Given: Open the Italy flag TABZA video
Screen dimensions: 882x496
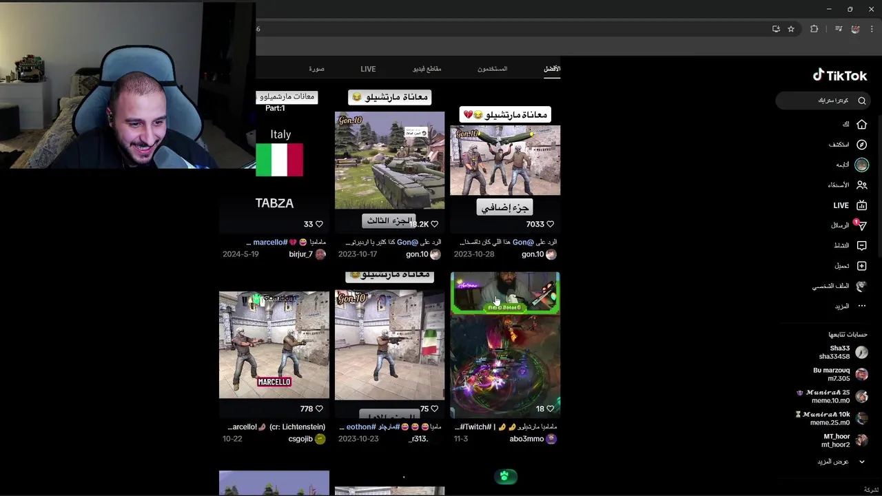Looking at the screenshot, I should click(x=274, y=161).
